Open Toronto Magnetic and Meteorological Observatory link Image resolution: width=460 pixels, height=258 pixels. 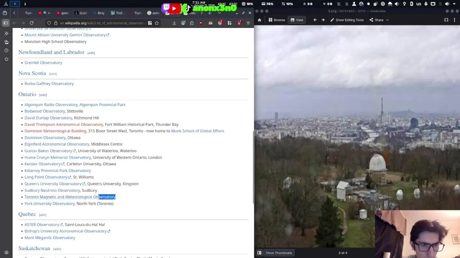[70, 197]
